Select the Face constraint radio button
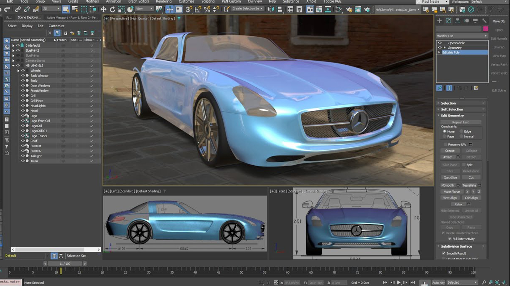510x286 pixels. coord(444,136)
